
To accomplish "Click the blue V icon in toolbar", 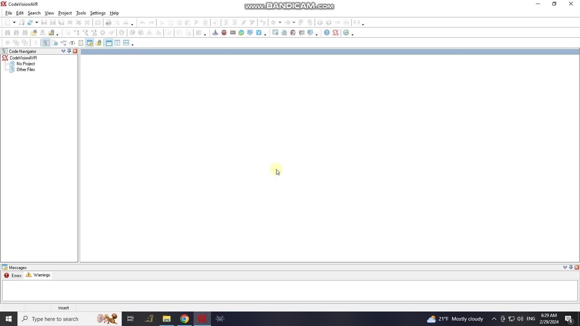I will click(x=259, y=33).
